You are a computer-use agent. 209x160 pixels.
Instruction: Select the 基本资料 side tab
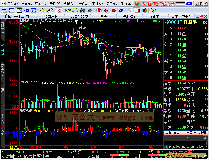[x=3, y=70]
